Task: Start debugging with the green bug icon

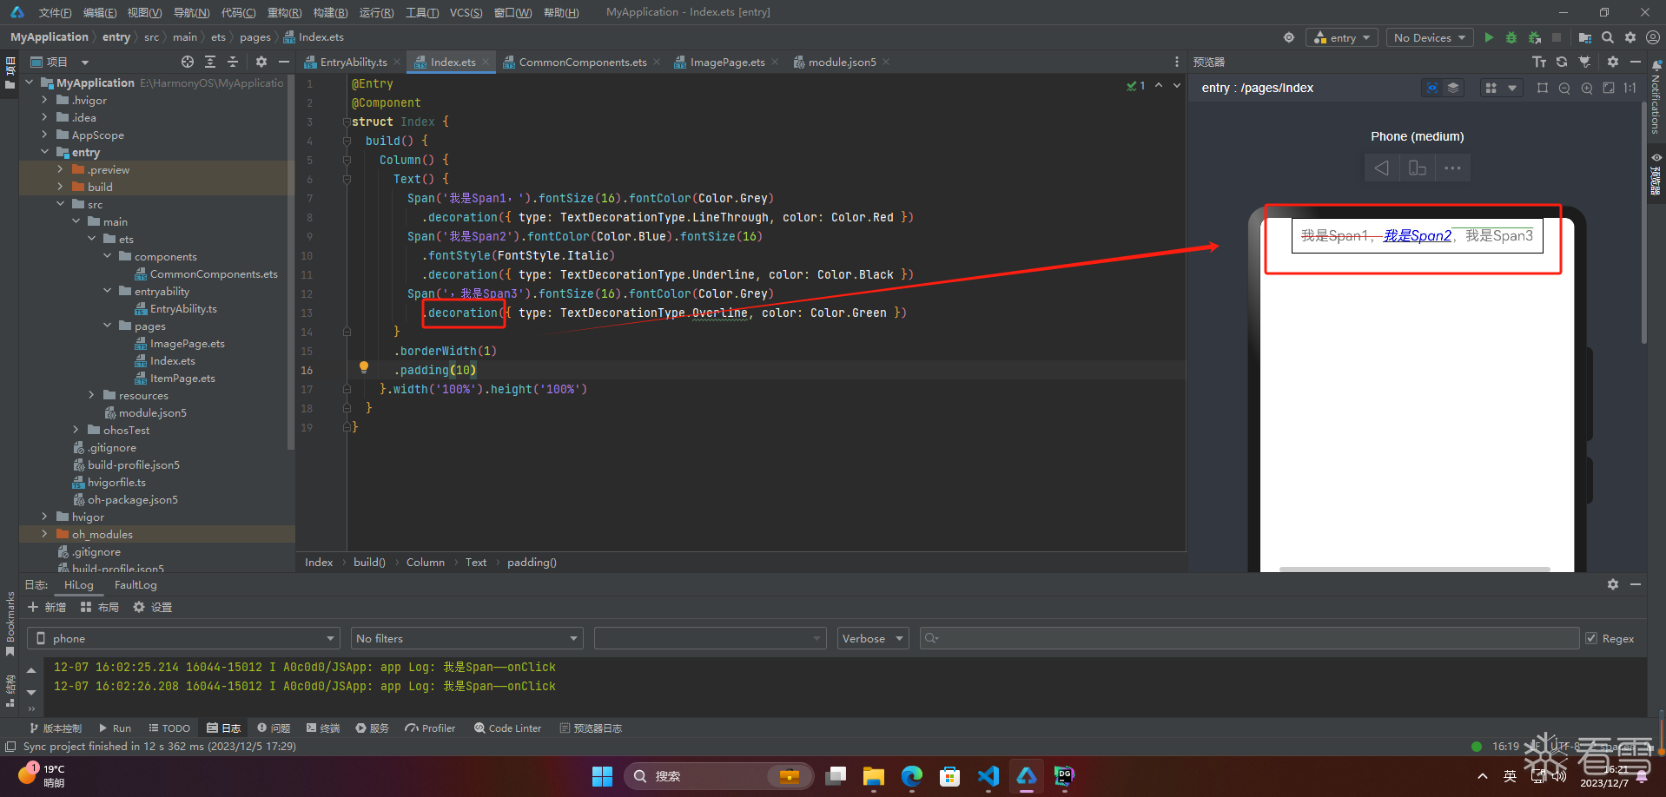Action: [x=1511, y=37]
